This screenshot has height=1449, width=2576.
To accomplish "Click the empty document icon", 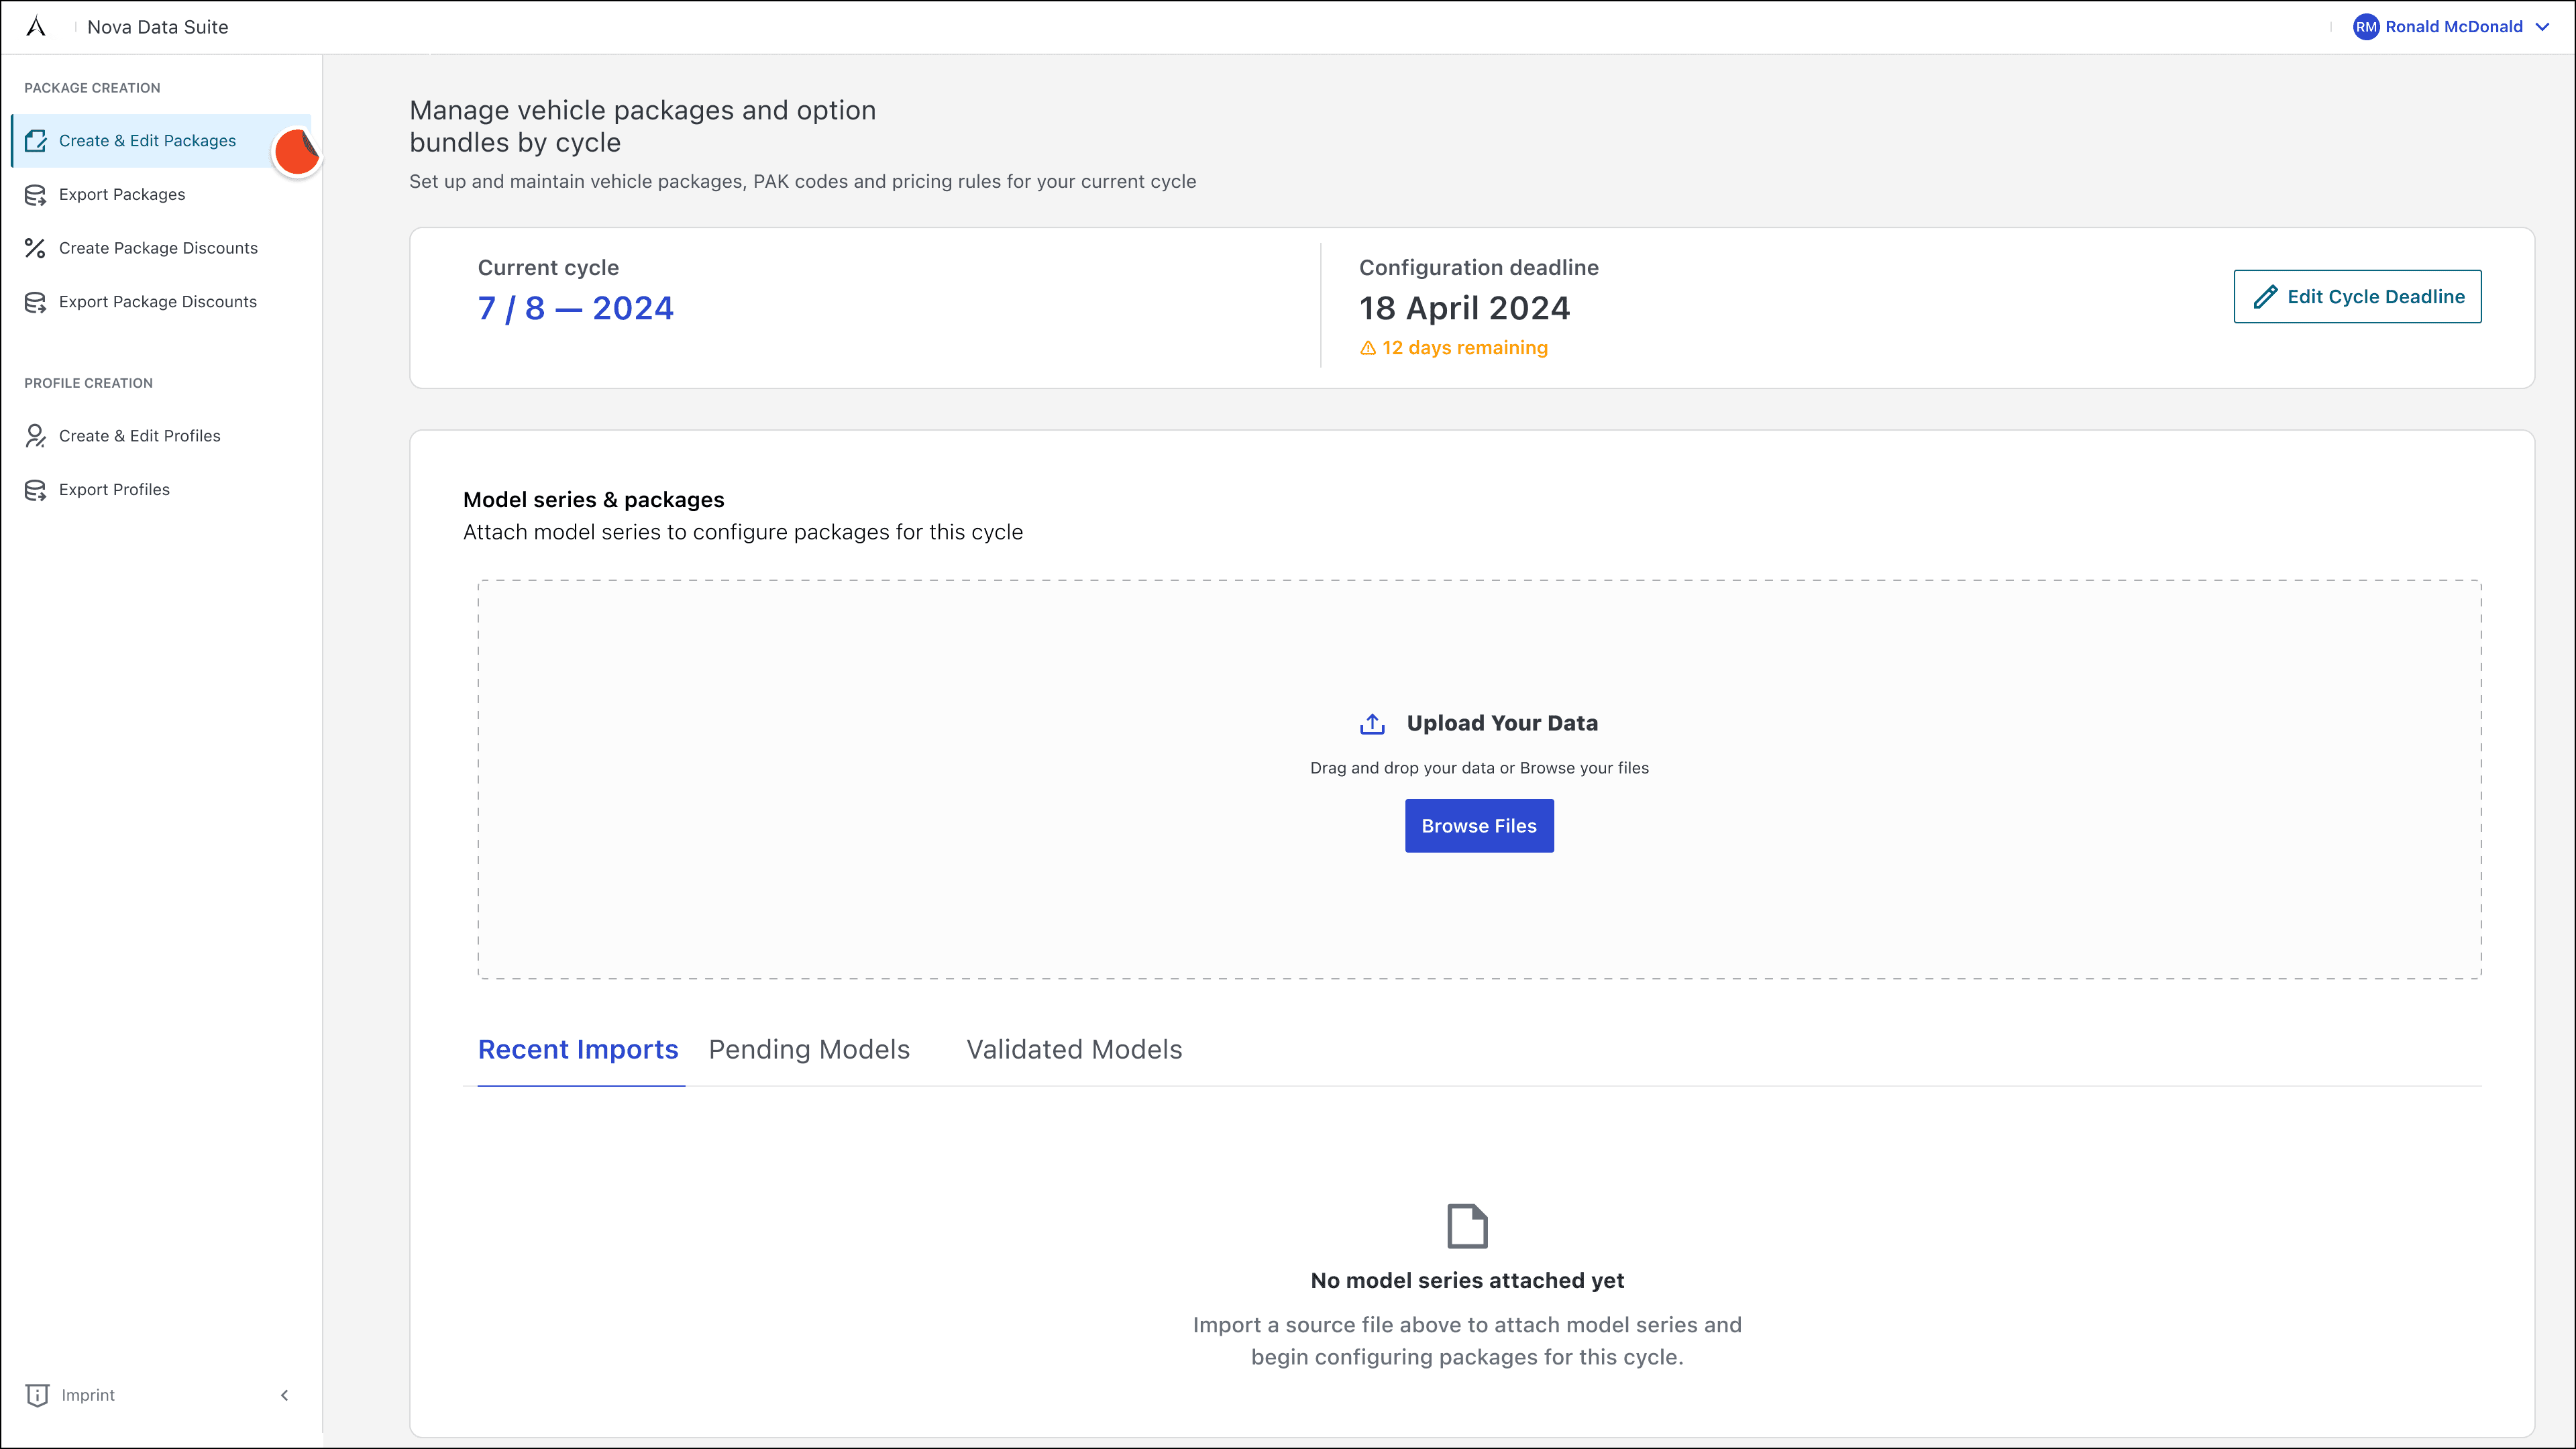I will (x=1467, y=1226).
